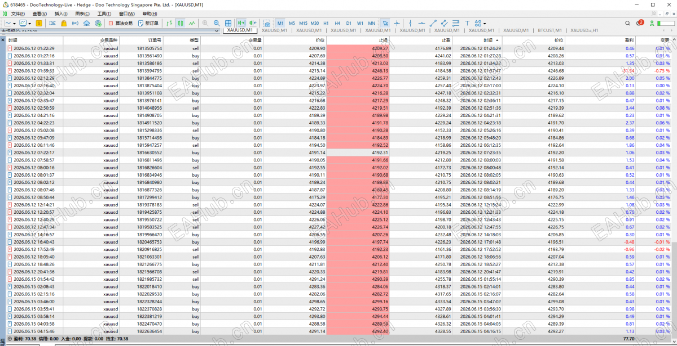Open the 文件(F) menu
The width and height of the screenshot is (677, 346).
pos(17,14)
